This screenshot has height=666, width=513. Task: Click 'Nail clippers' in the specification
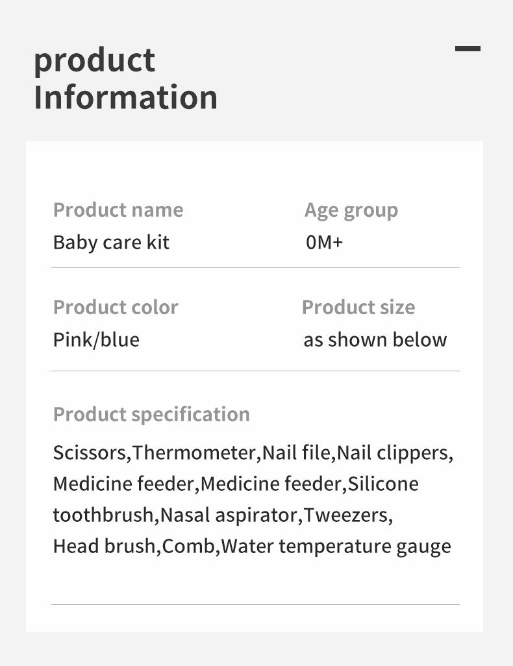pyautogui.click(x=393, y=453)
